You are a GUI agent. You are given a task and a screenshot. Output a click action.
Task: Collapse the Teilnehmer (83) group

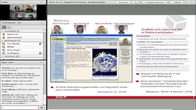pyautogui.click(x=2, y=56)
